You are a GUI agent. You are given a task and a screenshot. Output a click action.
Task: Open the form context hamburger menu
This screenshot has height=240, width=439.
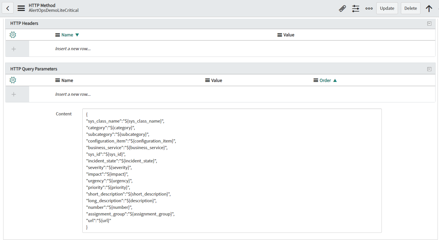pos(21,8)
